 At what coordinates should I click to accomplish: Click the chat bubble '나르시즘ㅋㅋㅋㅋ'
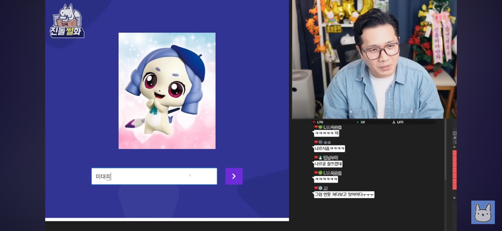point(329,149)
